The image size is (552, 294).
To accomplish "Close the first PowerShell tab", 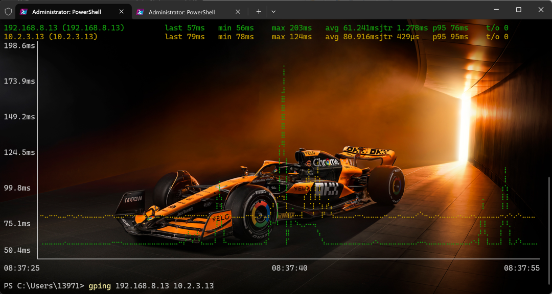I will 122,12.
